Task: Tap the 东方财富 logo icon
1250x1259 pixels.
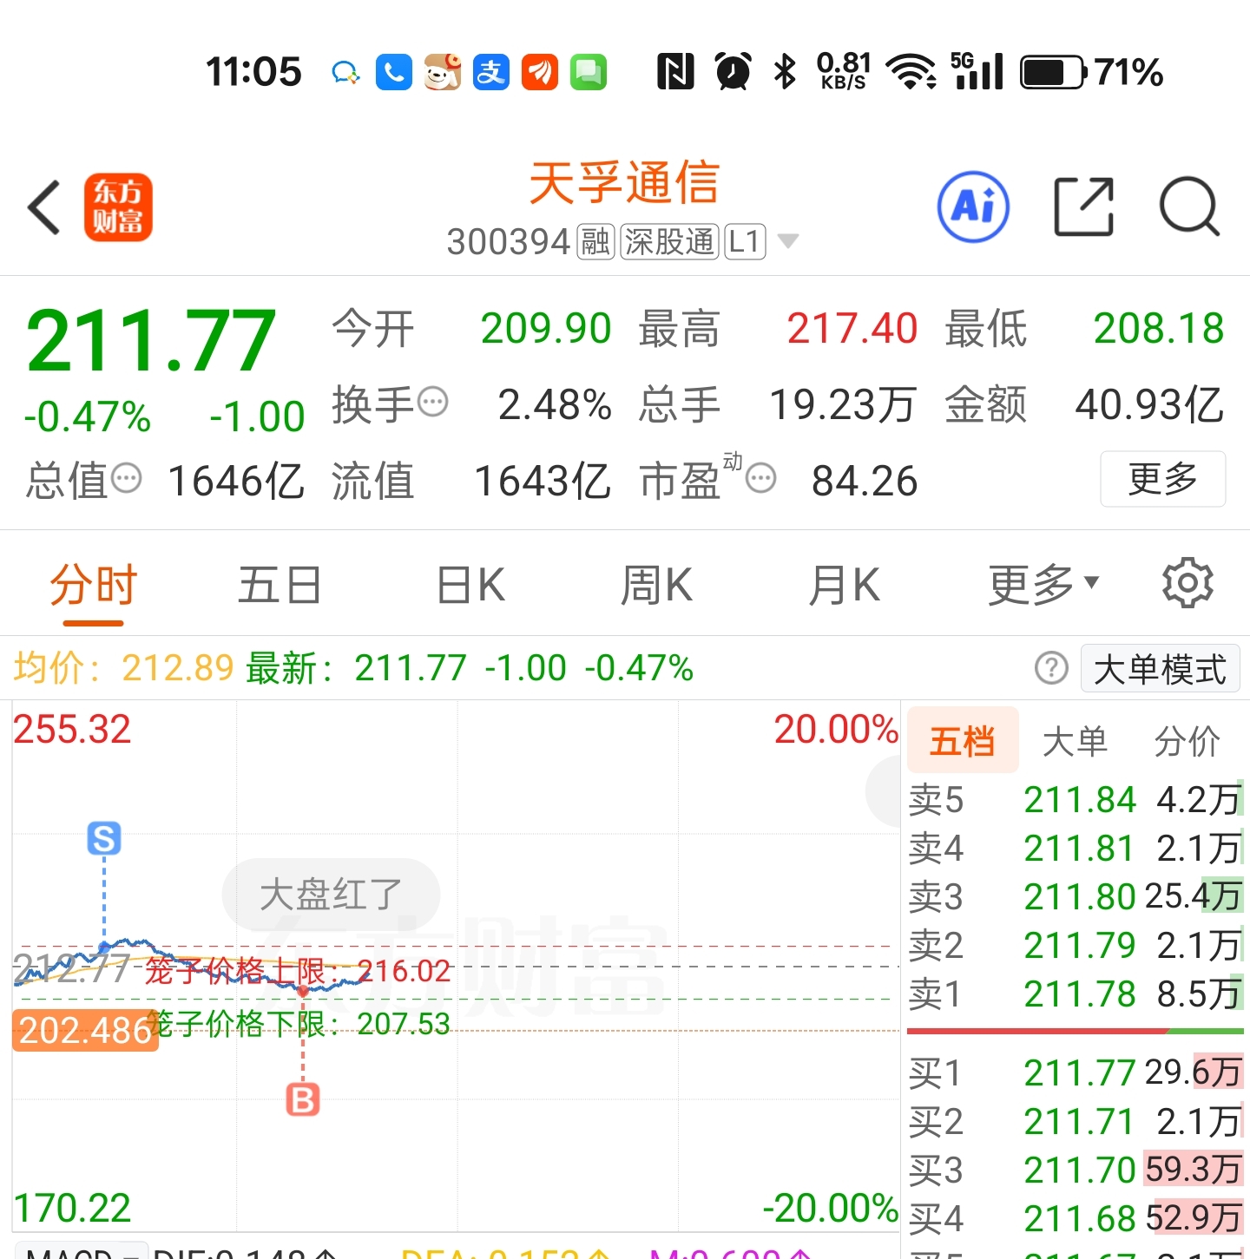Action: tap(118, 207)
